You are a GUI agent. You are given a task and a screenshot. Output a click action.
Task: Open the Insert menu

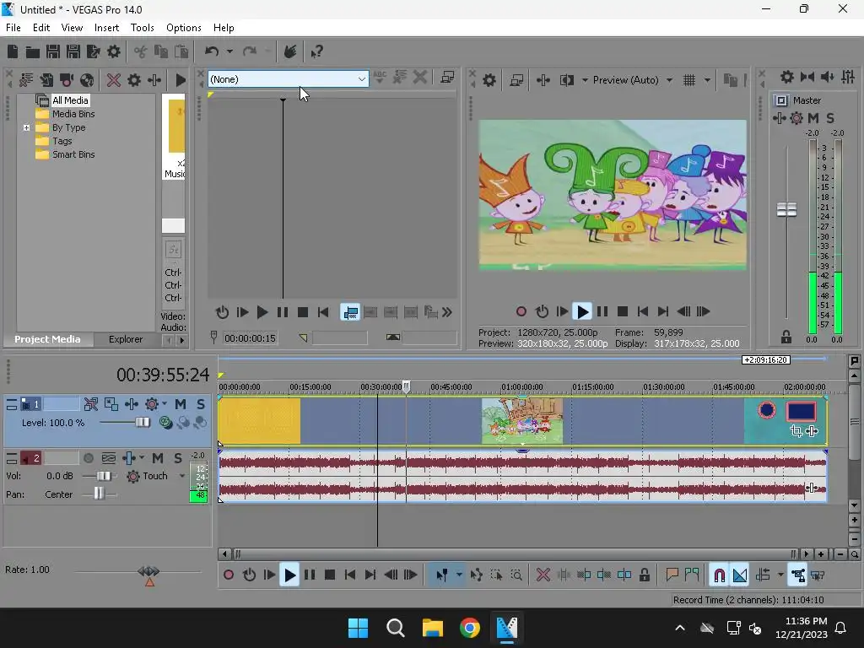click(106, 28)
